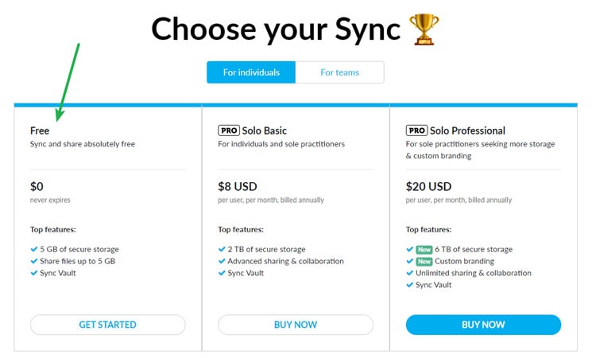
Task: Click checkmark beside Advanced sharing & collaboration
Action: pos(222,261)
